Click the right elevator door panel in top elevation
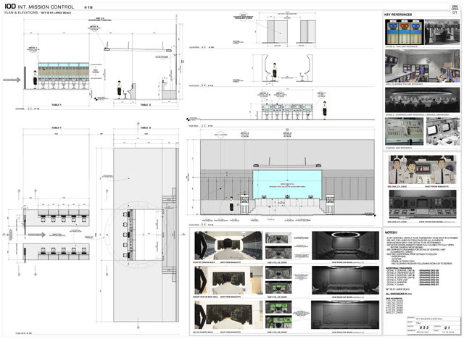This screenshot has height=339, width=464. tap(307, 31)
